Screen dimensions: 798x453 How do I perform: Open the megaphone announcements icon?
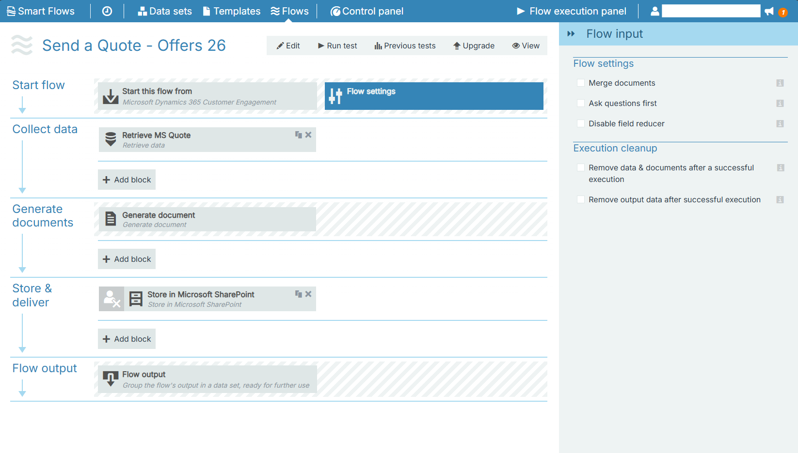point(769,11)
